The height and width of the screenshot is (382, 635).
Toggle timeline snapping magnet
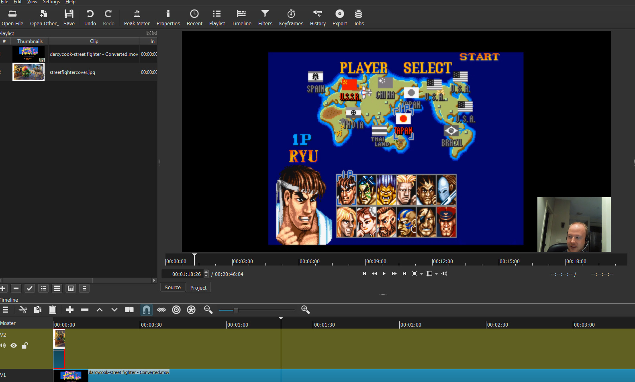(x=147, y=310)
